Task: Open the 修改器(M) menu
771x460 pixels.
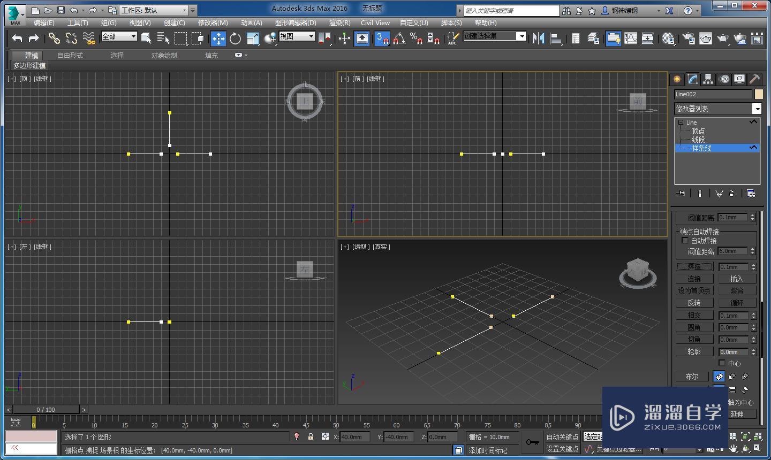Action: click(213, 22)
